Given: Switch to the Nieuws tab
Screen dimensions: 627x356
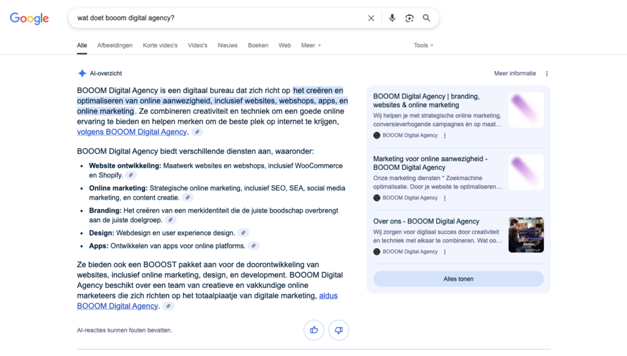Looking at the screenshot, I should pyautogui.click(x=228, y=45).
